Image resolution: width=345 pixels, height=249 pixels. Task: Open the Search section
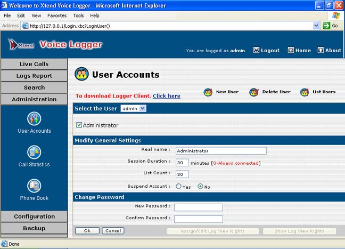(x=34, y=87)
